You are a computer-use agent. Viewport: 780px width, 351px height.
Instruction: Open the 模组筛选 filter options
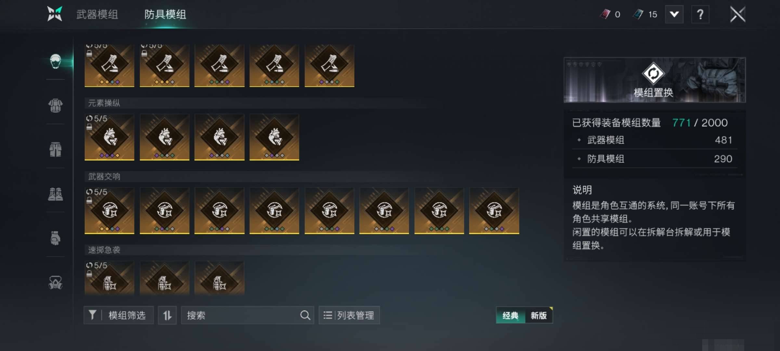coord(119,315)
